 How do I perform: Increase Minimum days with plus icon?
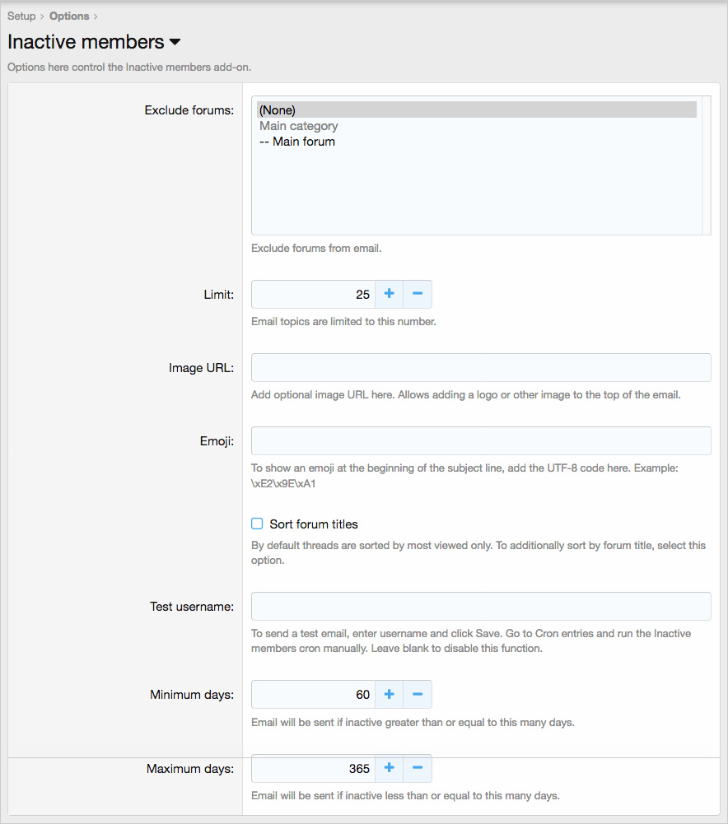click(389, 694)
